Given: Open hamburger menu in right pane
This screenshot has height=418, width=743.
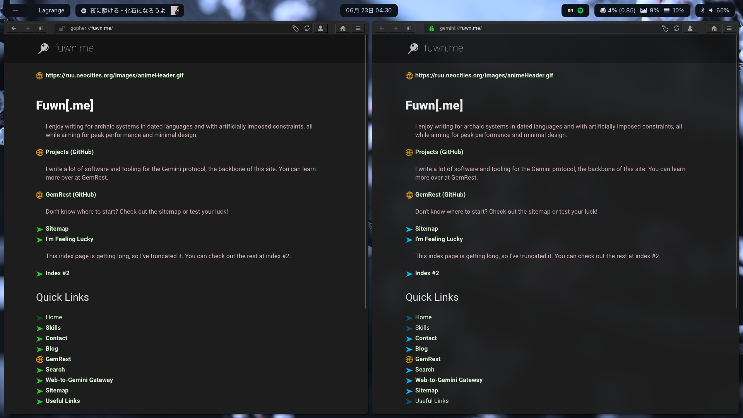Looking at the screenshot, I should (x=729, y=28).
